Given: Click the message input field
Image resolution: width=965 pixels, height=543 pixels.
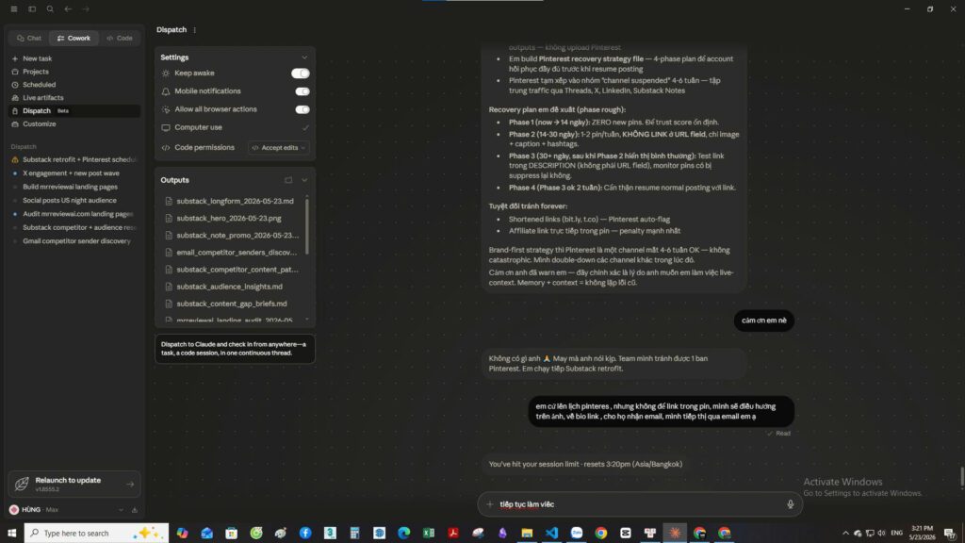Looking at the screenshot, I should [640, 504].
